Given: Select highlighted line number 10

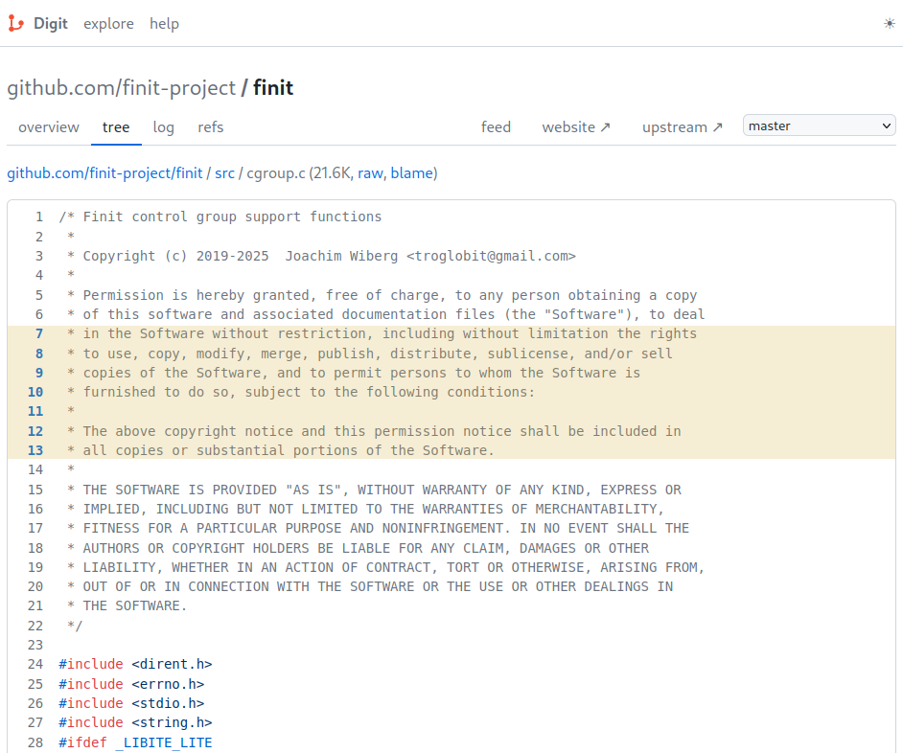Looking at the screenshot, I should [x=35, y=392].
